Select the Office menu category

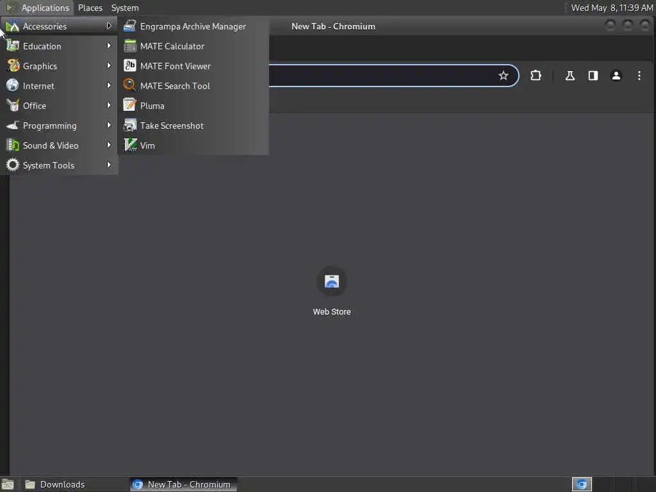[59, 106]
